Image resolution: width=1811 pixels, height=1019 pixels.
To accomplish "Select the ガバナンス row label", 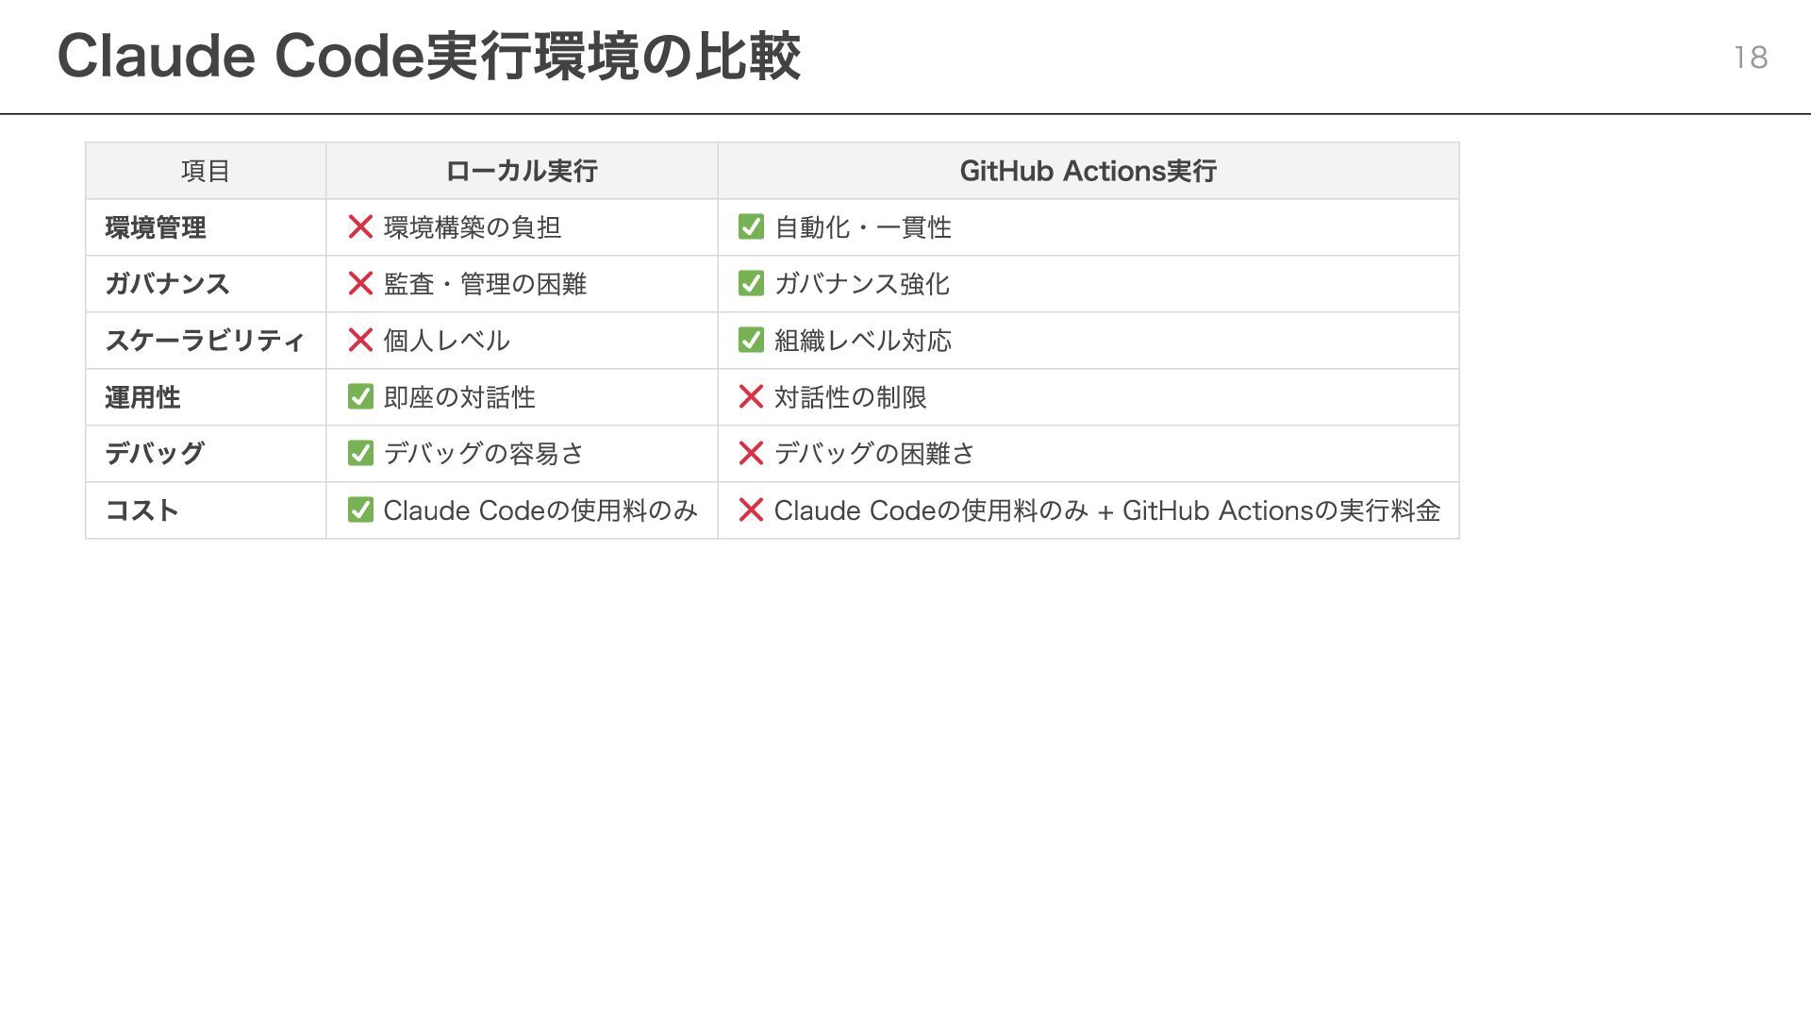I will 167,284.
